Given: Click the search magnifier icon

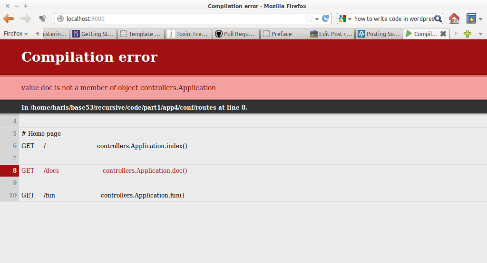Looking at the screenshot, I should [438, 19].
